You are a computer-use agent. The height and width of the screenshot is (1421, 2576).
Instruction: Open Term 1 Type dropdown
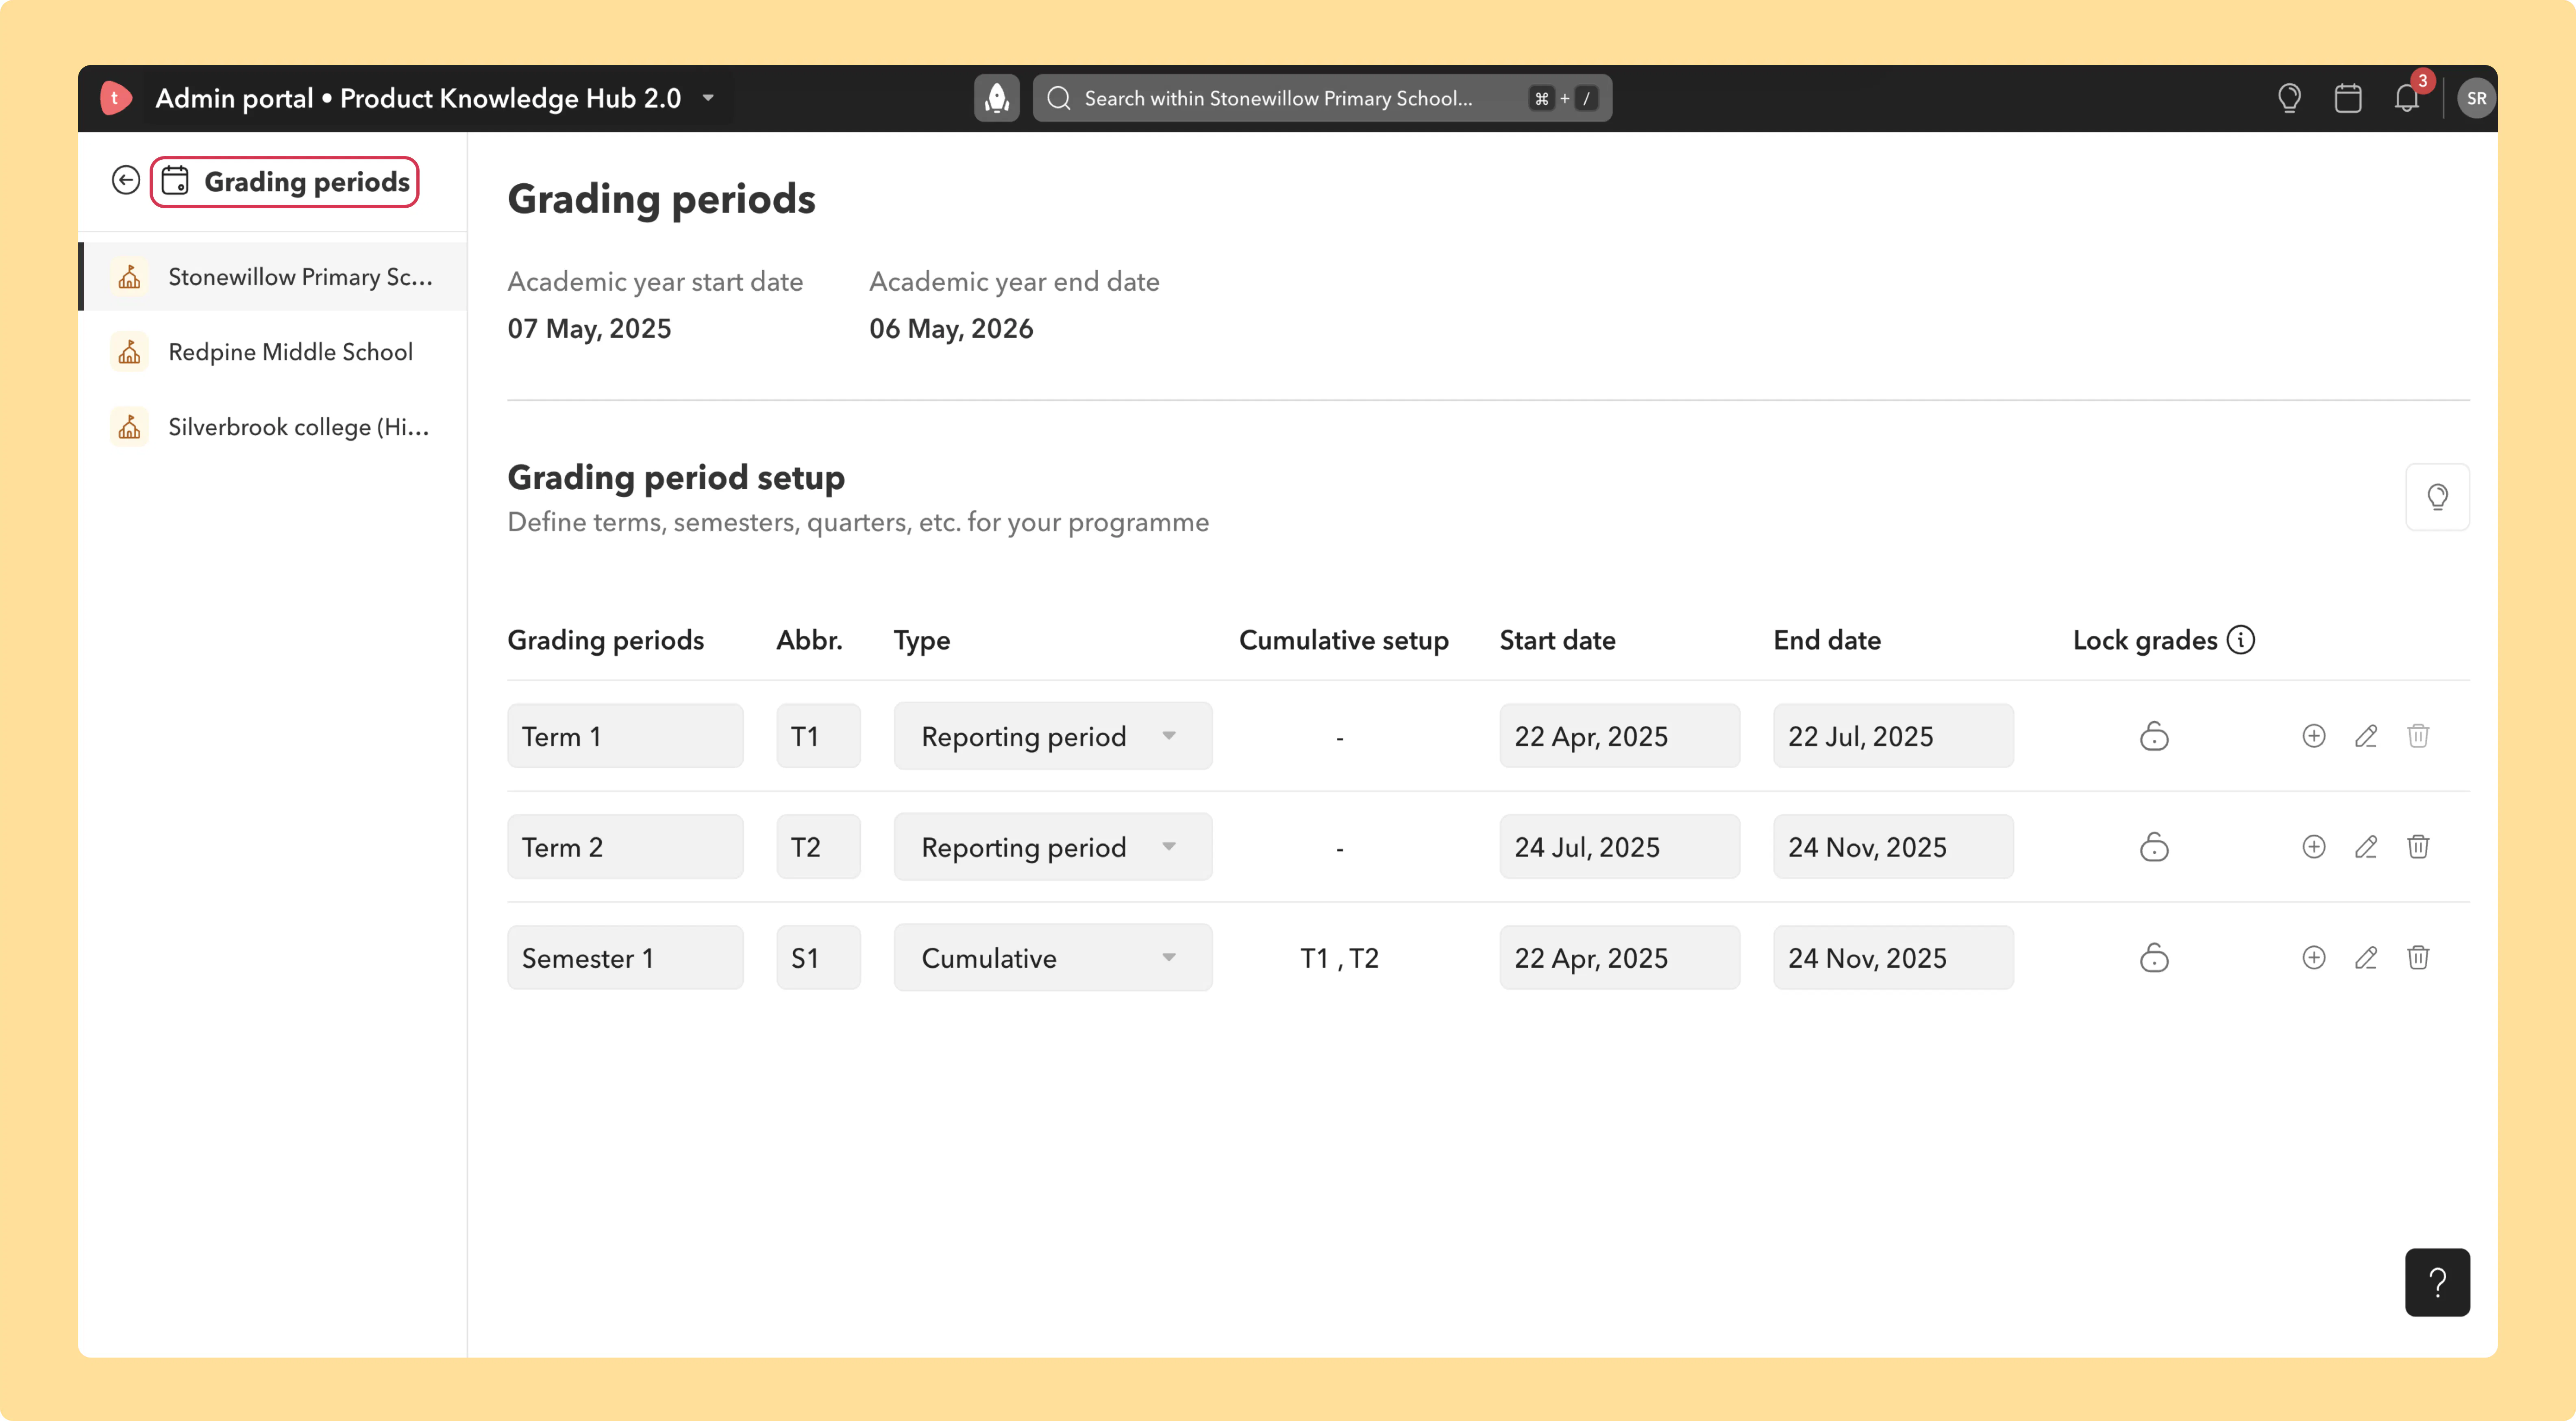(x=1053, y=736)
